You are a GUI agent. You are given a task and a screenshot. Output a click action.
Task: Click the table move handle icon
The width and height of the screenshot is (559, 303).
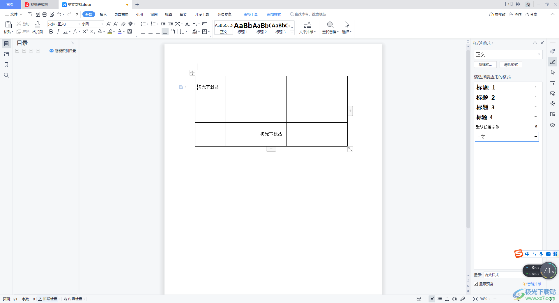coord(192,73)
